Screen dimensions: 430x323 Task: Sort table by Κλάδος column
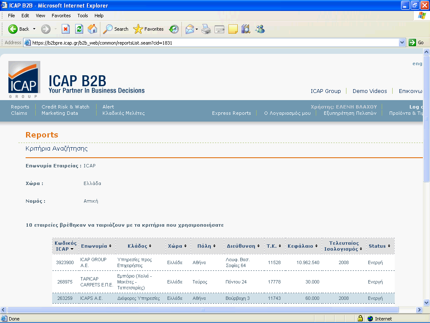coord(139,246)
